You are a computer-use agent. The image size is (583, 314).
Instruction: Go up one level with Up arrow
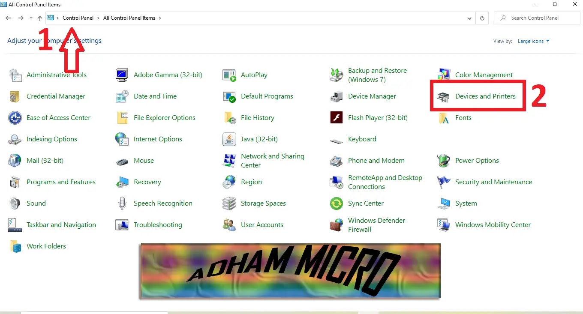point(40,18)
